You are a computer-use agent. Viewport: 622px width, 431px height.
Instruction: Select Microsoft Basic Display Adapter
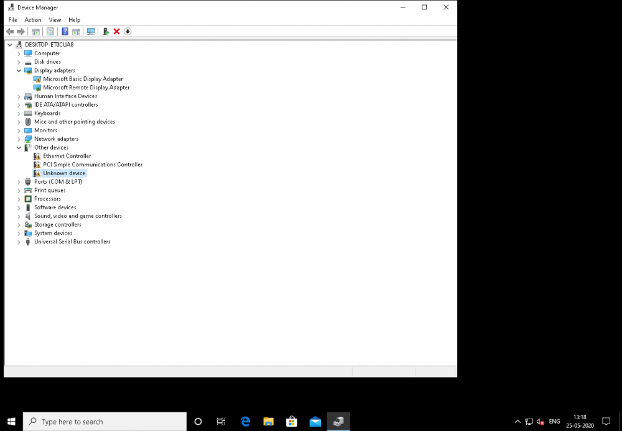[83, 79]
